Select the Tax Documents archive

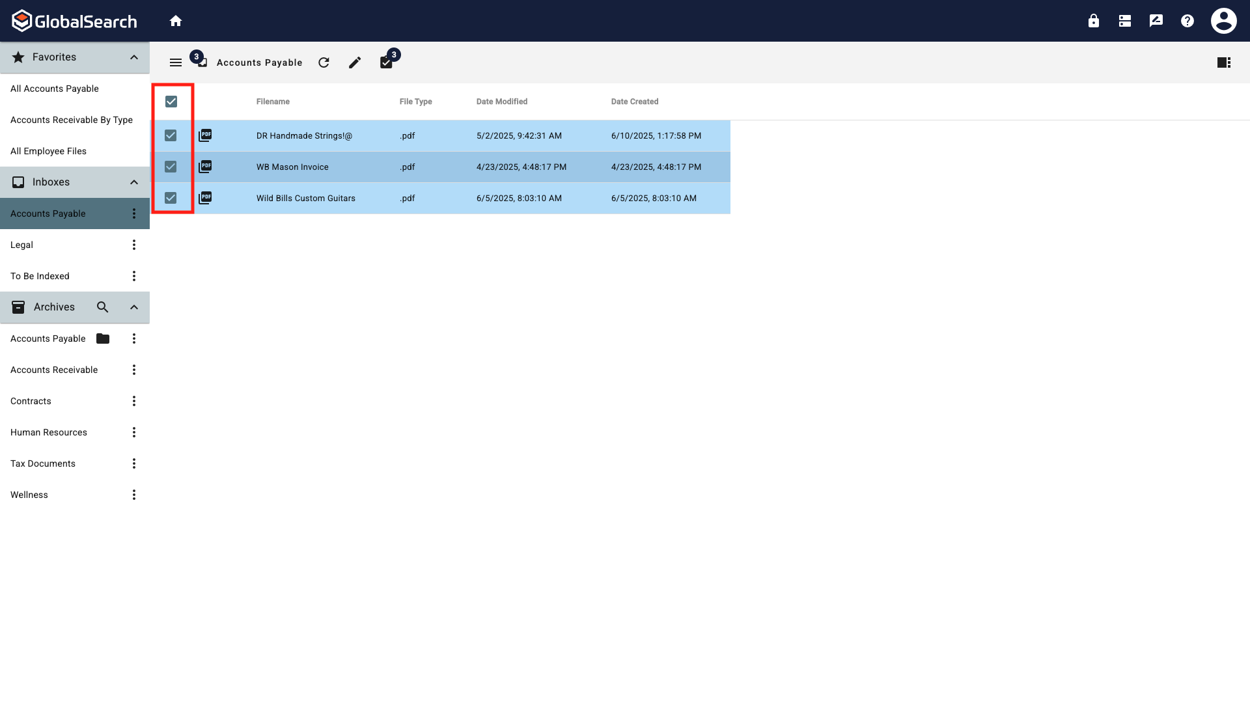click(42, 463)
